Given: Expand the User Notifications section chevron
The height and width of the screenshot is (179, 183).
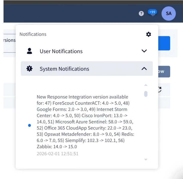Looking at the screenshot, I should pos(144,51).
